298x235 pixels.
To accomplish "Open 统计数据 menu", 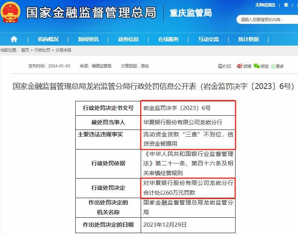I will click(249, 39).
